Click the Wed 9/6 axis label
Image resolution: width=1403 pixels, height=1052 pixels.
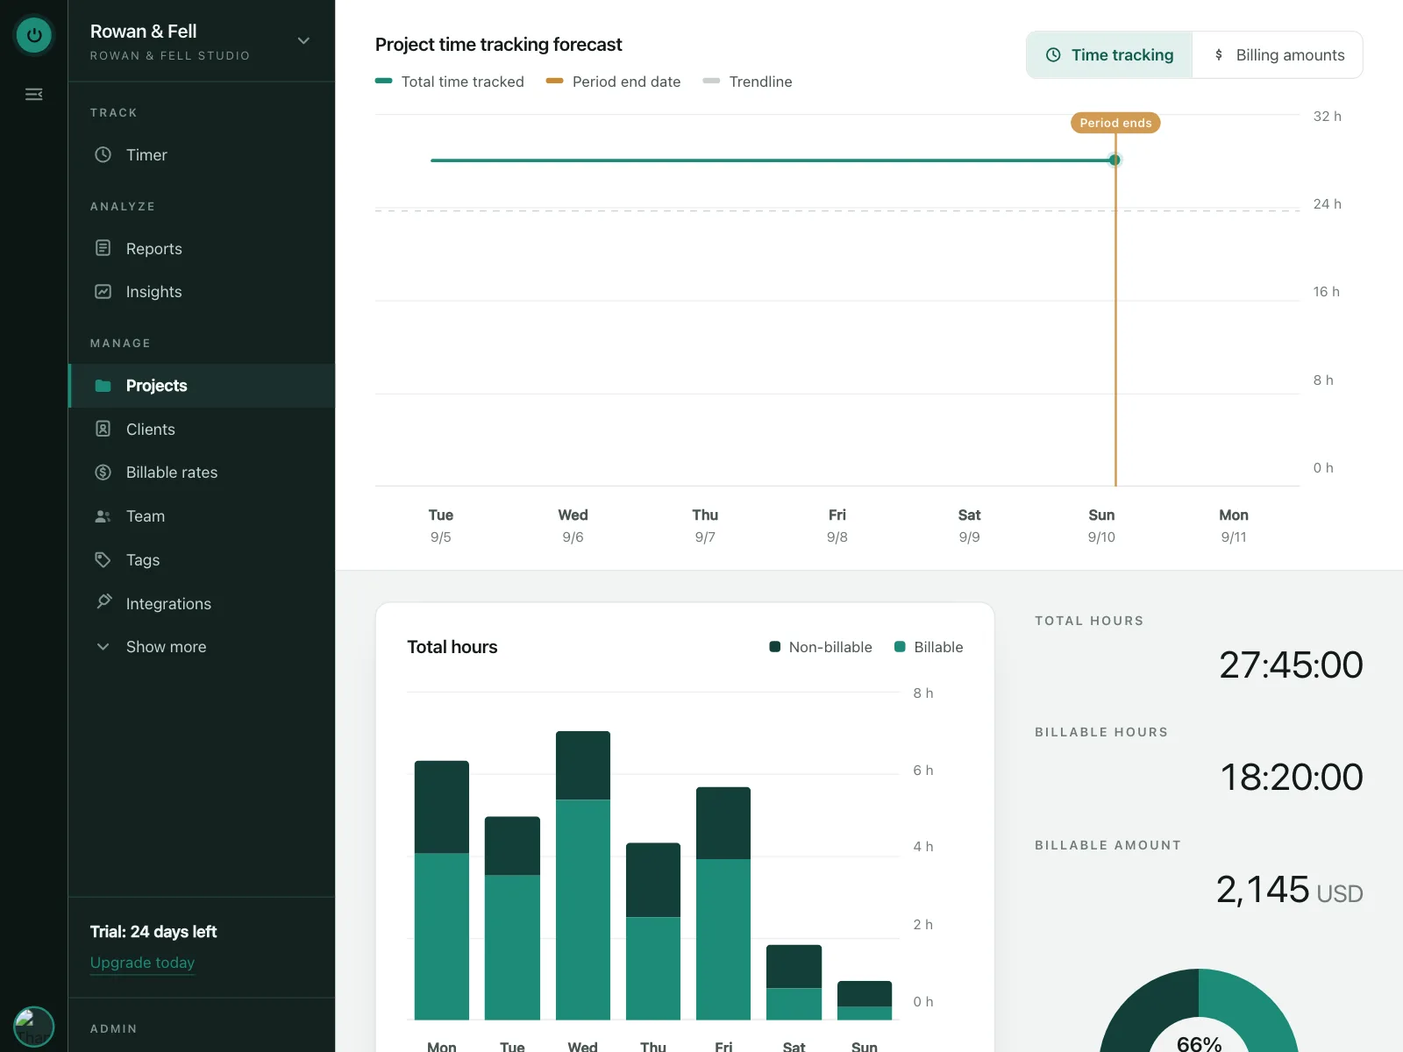573,526
